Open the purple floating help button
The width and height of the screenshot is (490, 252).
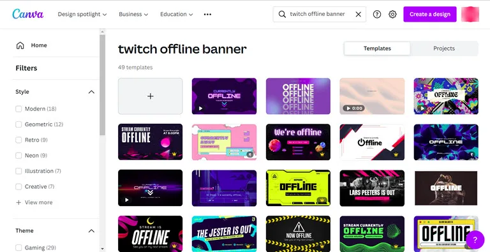tap(475, 240)
